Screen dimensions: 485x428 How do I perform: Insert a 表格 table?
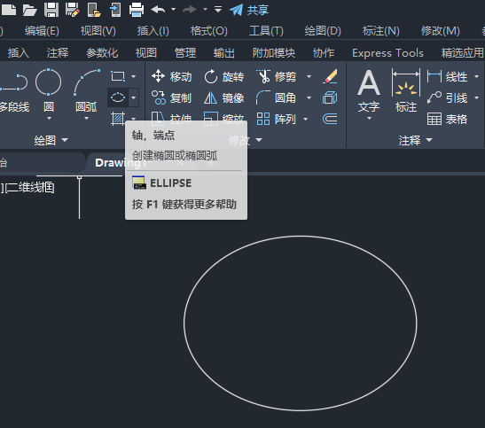pyautogui.click(x=447, y=119)
